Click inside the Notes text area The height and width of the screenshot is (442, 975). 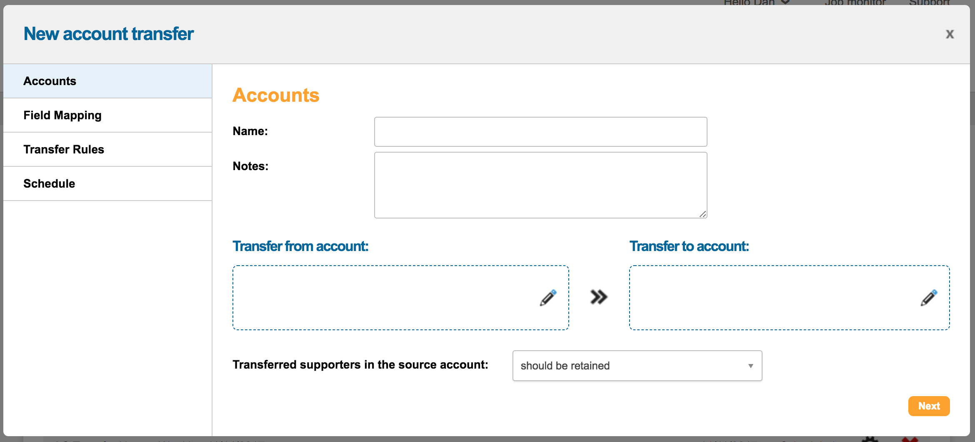coord(540,185)
